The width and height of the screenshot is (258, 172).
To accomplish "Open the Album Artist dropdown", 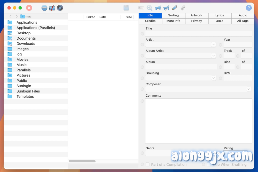I will coord(213,56).
